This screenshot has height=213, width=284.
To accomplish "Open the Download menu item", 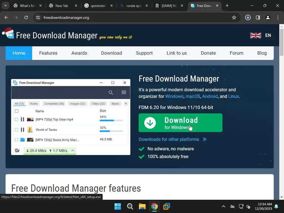I will (111, 53).
